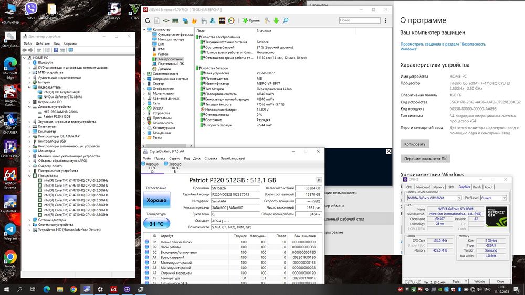Select Датчики in the AIDA64 tree
The width and height of the screenshot is (525, 295).
[164, 69]
